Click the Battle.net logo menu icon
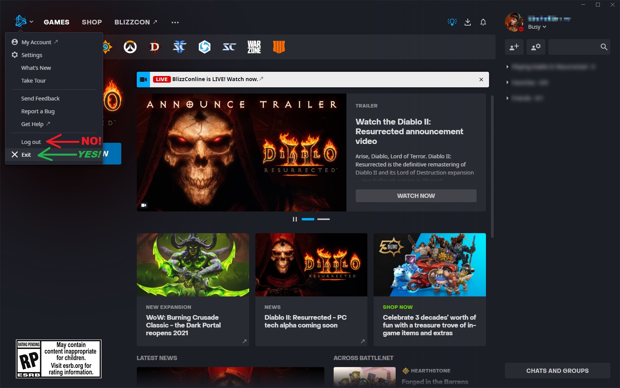This screenshot has width=620, height=388. pyautogui.click(x=21, y=22)
